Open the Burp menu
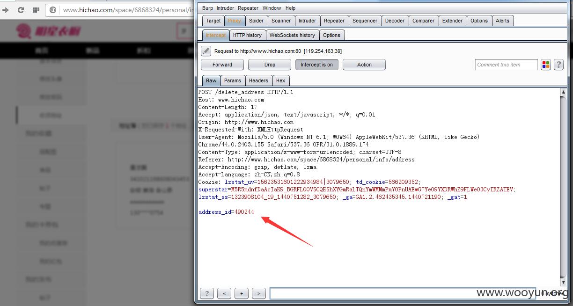The width and height of the screenshot is (573, 306). [x=207, y=8]
